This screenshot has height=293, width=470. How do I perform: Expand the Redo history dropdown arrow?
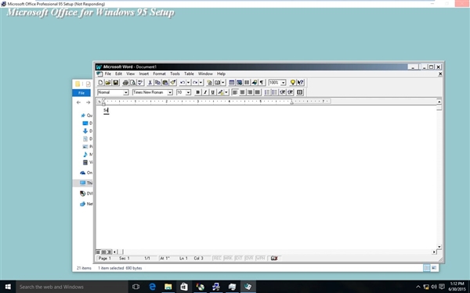(x=201, y=83)
